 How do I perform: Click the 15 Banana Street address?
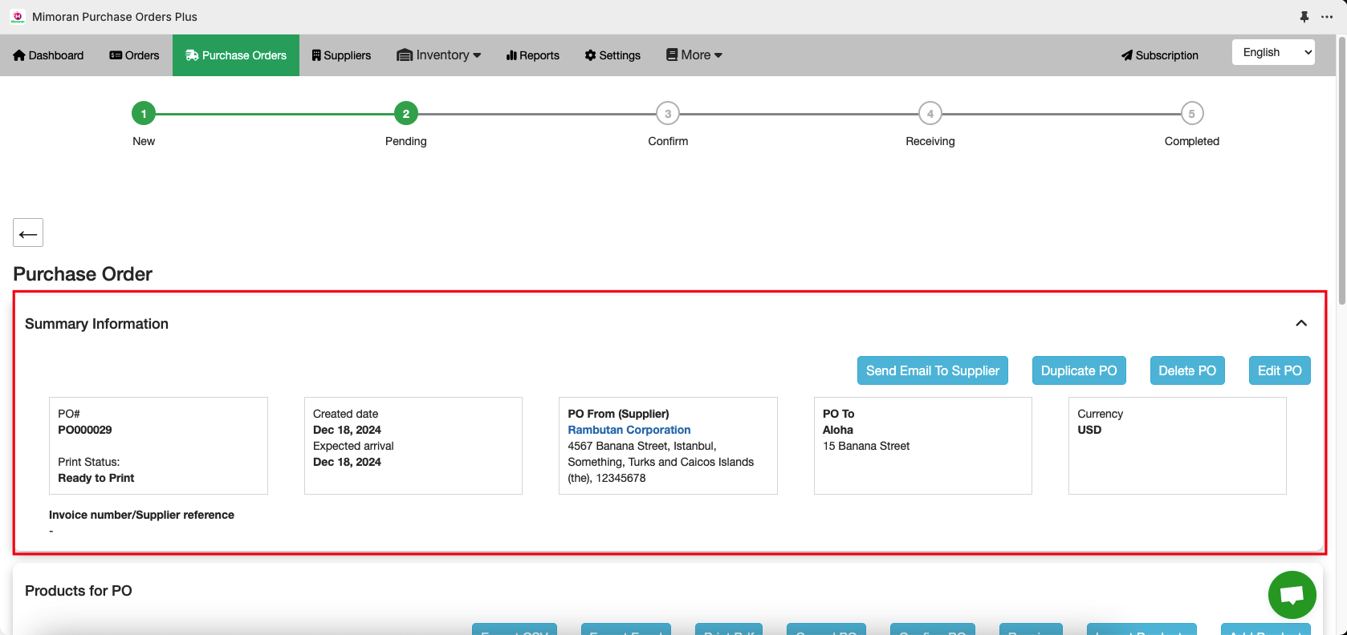[866, 446]
